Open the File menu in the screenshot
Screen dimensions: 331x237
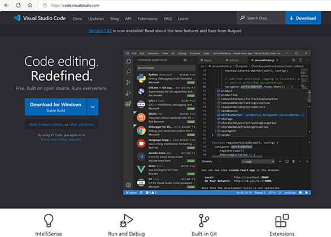pyautogui.click(x=134, y=53)
